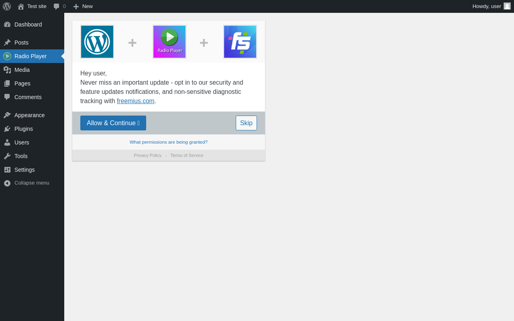Open the freemius.com link
This screenshot has width=514, height=321.
pos(136,101)
